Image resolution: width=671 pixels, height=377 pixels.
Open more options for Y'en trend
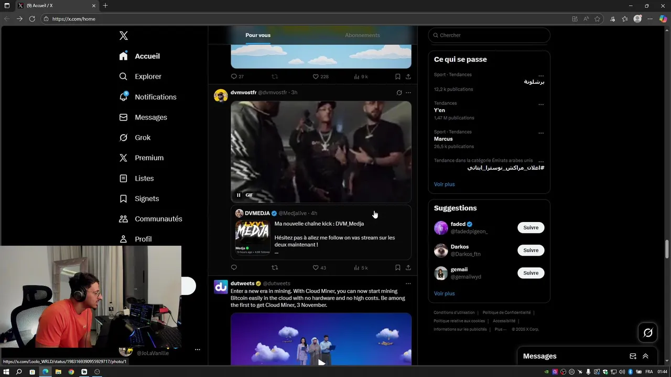pos(541,104)
